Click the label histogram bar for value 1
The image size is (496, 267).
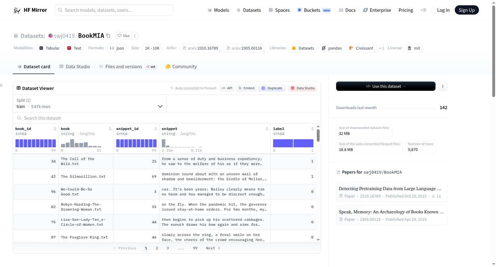(x=303, y=143)
